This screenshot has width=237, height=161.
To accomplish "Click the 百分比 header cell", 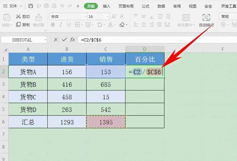I will tap(145, 59).
